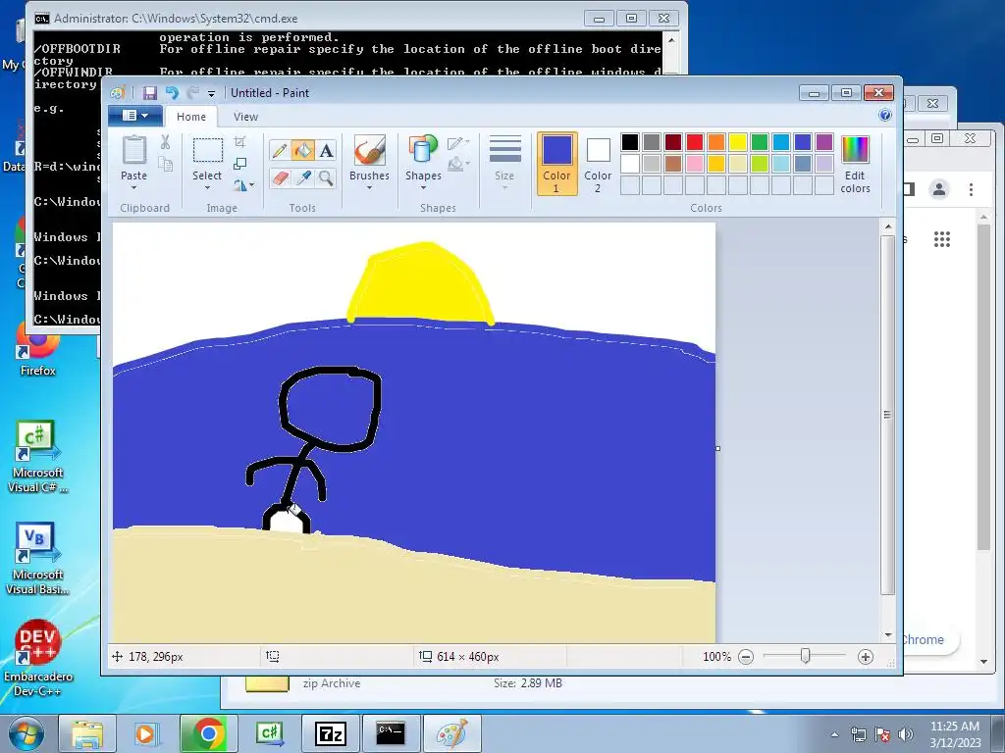This screenshot has height=753, width=1005.
Task: Click the Resize icon in Image group
Action: coord(240,164)
